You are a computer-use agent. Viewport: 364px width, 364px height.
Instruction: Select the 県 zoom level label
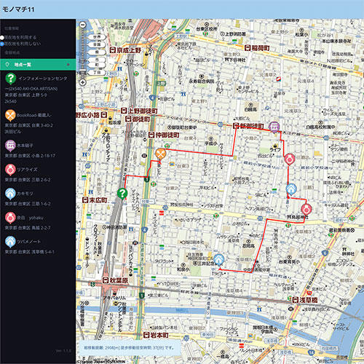pos(97,52)
